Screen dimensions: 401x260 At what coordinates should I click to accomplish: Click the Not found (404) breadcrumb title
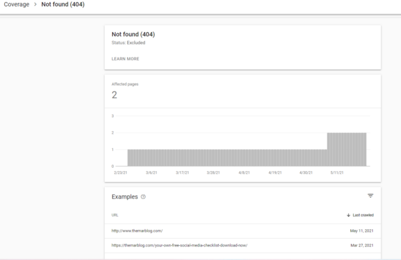[63, 5]
